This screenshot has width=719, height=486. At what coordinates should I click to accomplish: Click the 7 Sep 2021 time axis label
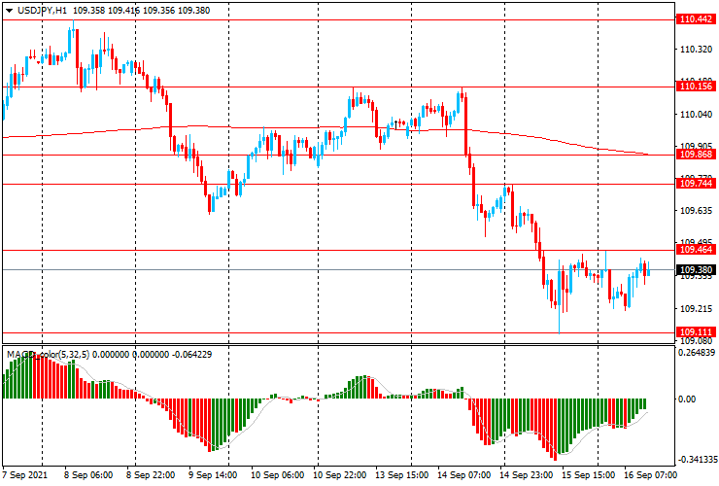pyautogui.click(x=24, y=474)
